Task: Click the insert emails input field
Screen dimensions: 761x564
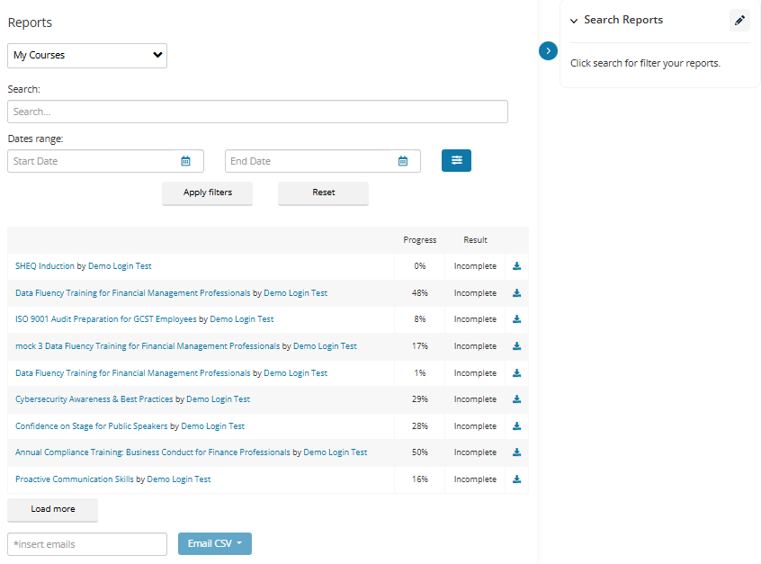Action: (x=87, y=544)
